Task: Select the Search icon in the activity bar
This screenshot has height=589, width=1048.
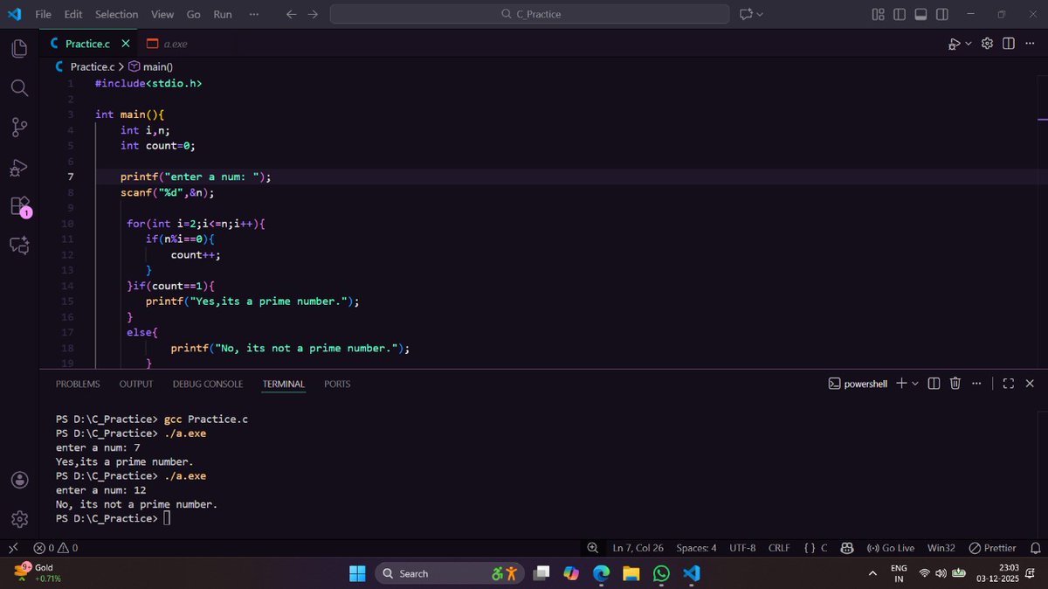Action: coord(18,87)
